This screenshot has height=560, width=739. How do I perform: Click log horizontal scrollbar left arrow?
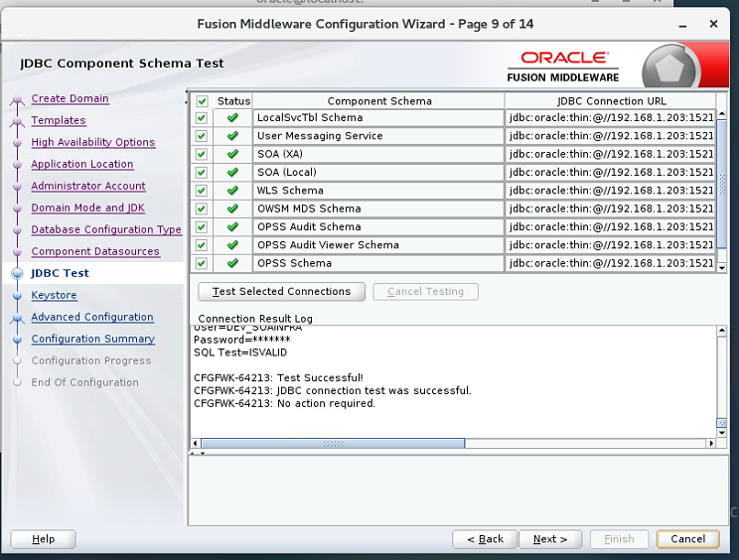click(x=196, y=443)
